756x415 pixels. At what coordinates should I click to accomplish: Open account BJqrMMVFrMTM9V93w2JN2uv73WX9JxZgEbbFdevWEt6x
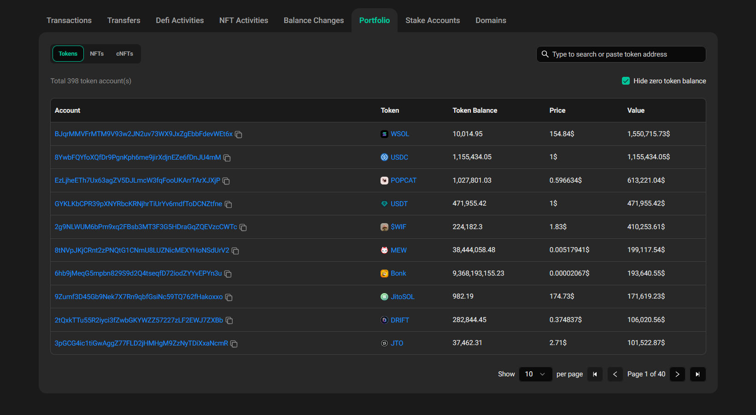click(x=144, y=134)
